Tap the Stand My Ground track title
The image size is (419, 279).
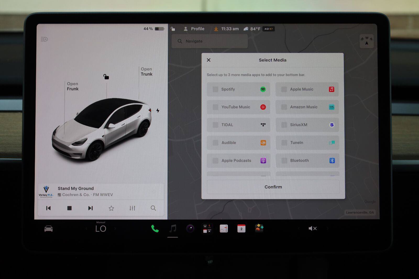pos(76,188)
